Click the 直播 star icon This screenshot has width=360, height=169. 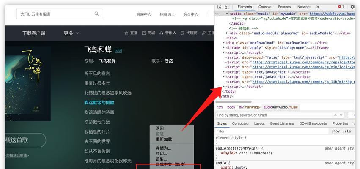[x=126, y=33]
